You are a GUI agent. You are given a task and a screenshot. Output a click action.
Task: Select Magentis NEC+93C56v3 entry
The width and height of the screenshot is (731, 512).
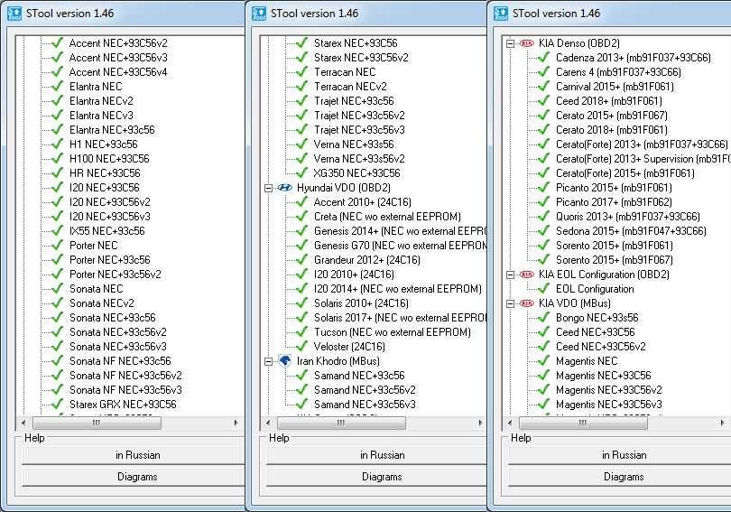coord(608,405)
